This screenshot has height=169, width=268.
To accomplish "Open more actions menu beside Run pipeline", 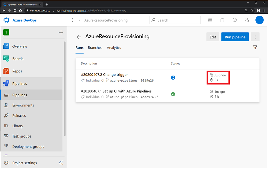I will click(x=255, y=37).
